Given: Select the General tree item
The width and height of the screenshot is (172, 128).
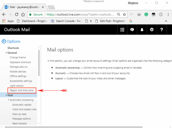Looking at the screenshot, I should pyautogui.click(x=12, y=53).
